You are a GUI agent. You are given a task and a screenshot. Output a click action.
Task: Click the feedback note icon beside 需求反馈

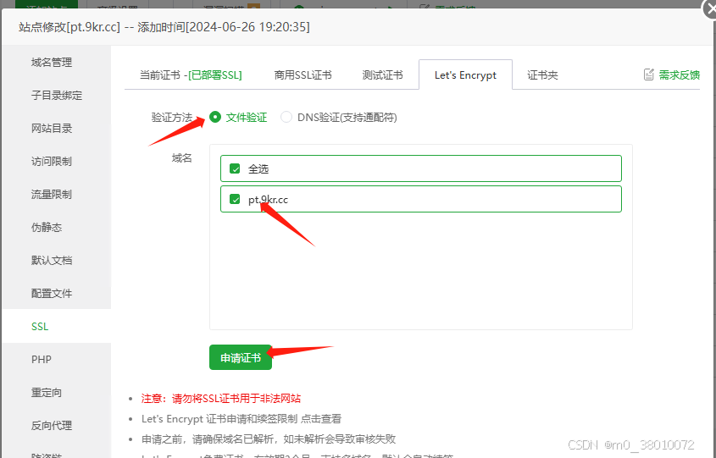click(648, 74)
